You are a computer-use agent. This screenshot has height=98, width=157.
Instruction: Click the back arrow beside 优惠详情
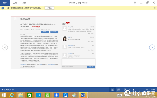tap(15, 19)
